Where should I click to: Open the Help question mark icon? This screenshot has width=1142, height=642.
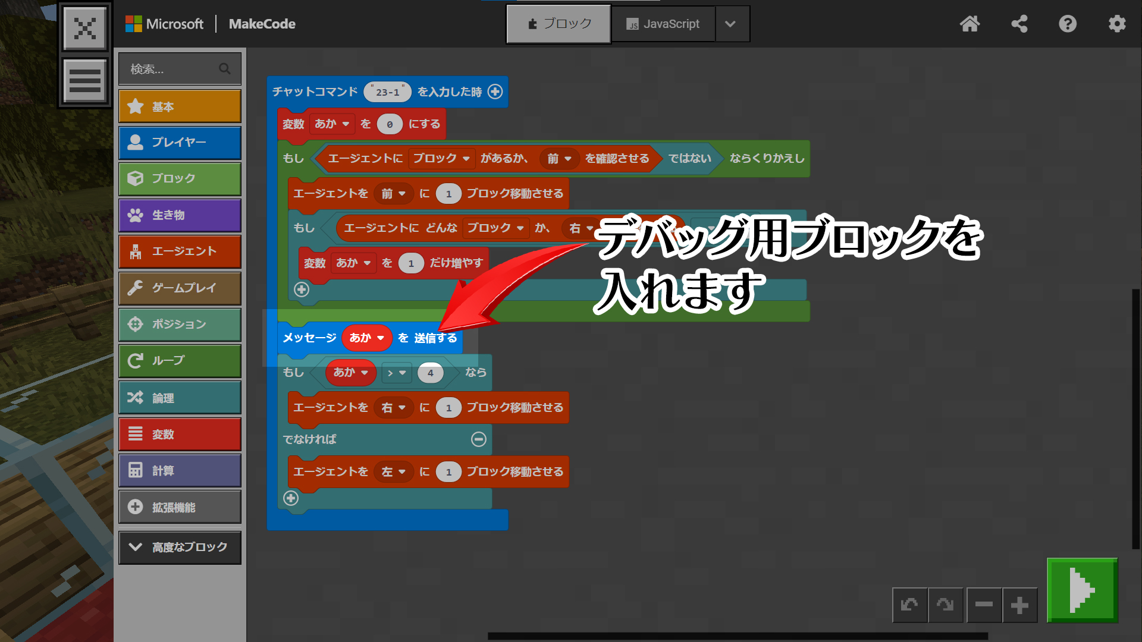tap(1068, 24)
